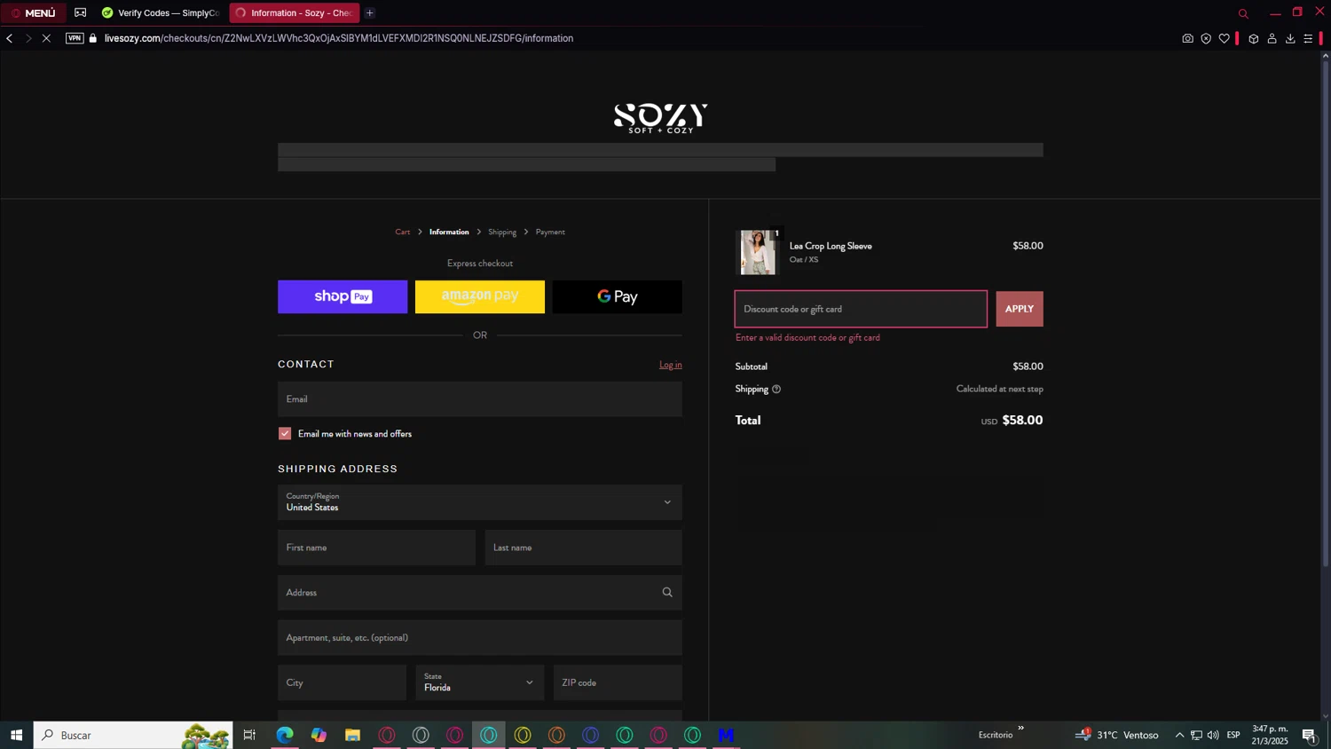Open the extensions cube icon
The height and width of the screenshot is (749, 1331).
tap(1254, 38)
